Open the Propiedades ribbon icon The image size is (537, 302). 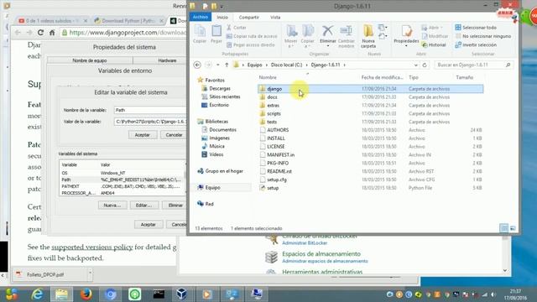click(406, 35)
